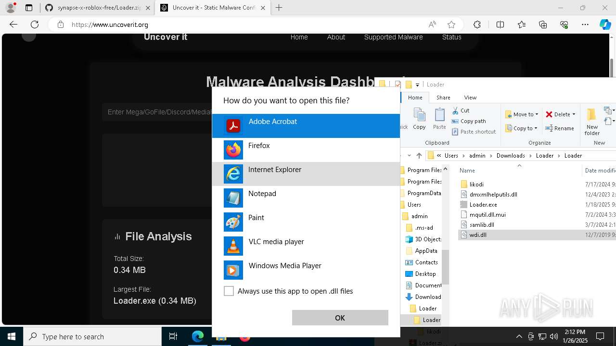
Task: Open the Copilot sidebar in Edge
Action: coord(605,25)
